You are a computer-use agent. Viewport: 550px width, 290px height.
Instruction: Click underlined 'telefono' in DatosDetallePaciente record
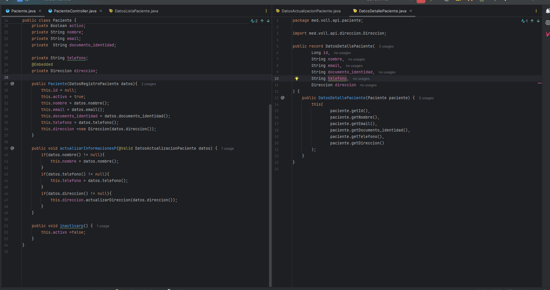pos(337,78)
